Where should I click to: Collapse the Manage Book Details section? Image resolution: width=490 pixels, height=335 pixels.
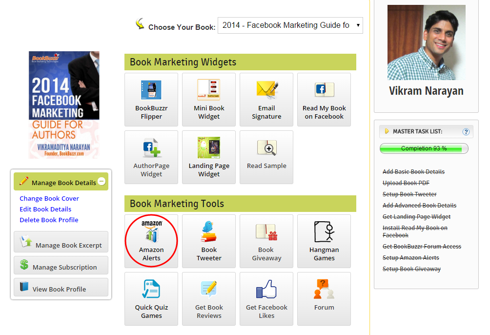coord(102,181)
